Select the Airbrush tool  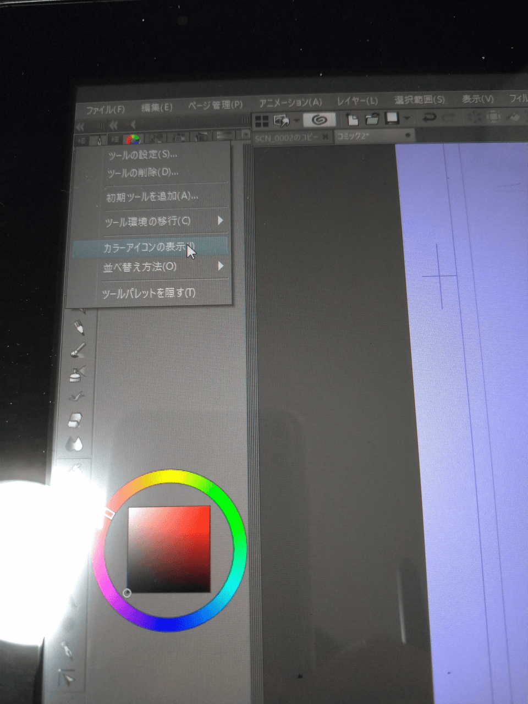pyautogui.click(x=77, y=374)
